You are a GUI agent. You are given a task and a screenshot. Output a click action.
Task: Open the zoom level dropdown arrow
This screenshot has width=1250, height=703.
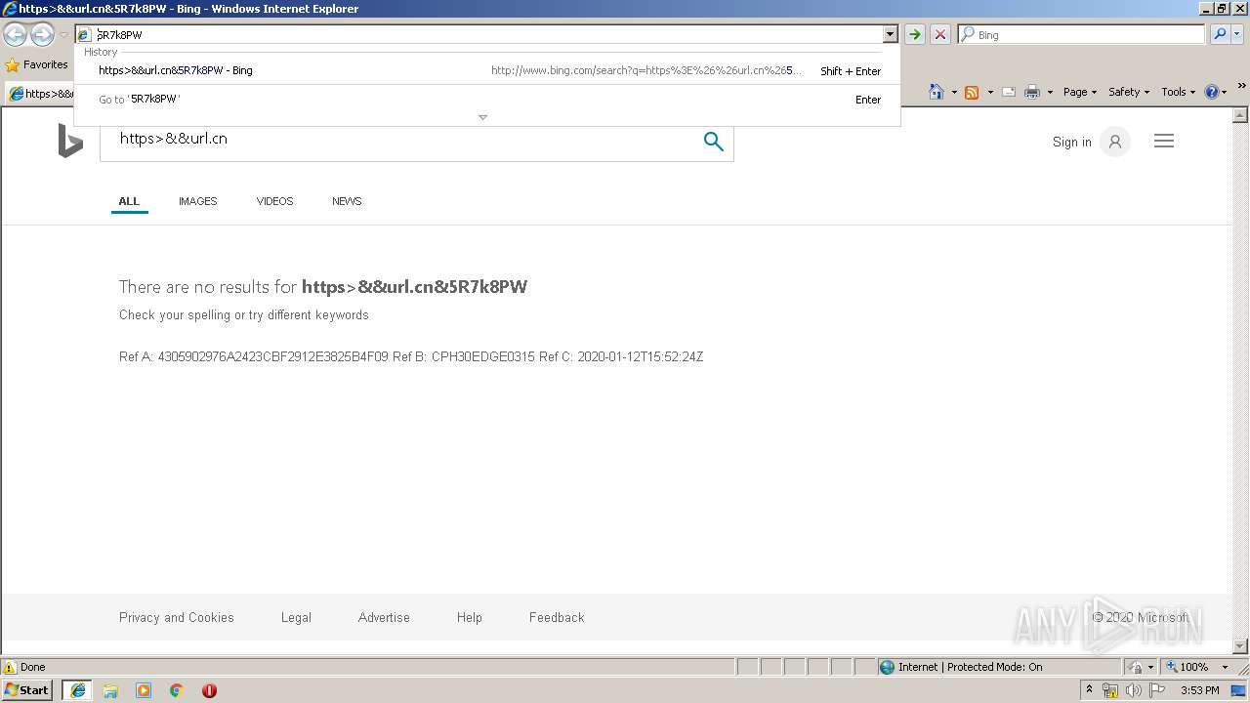click(1225, 667)
